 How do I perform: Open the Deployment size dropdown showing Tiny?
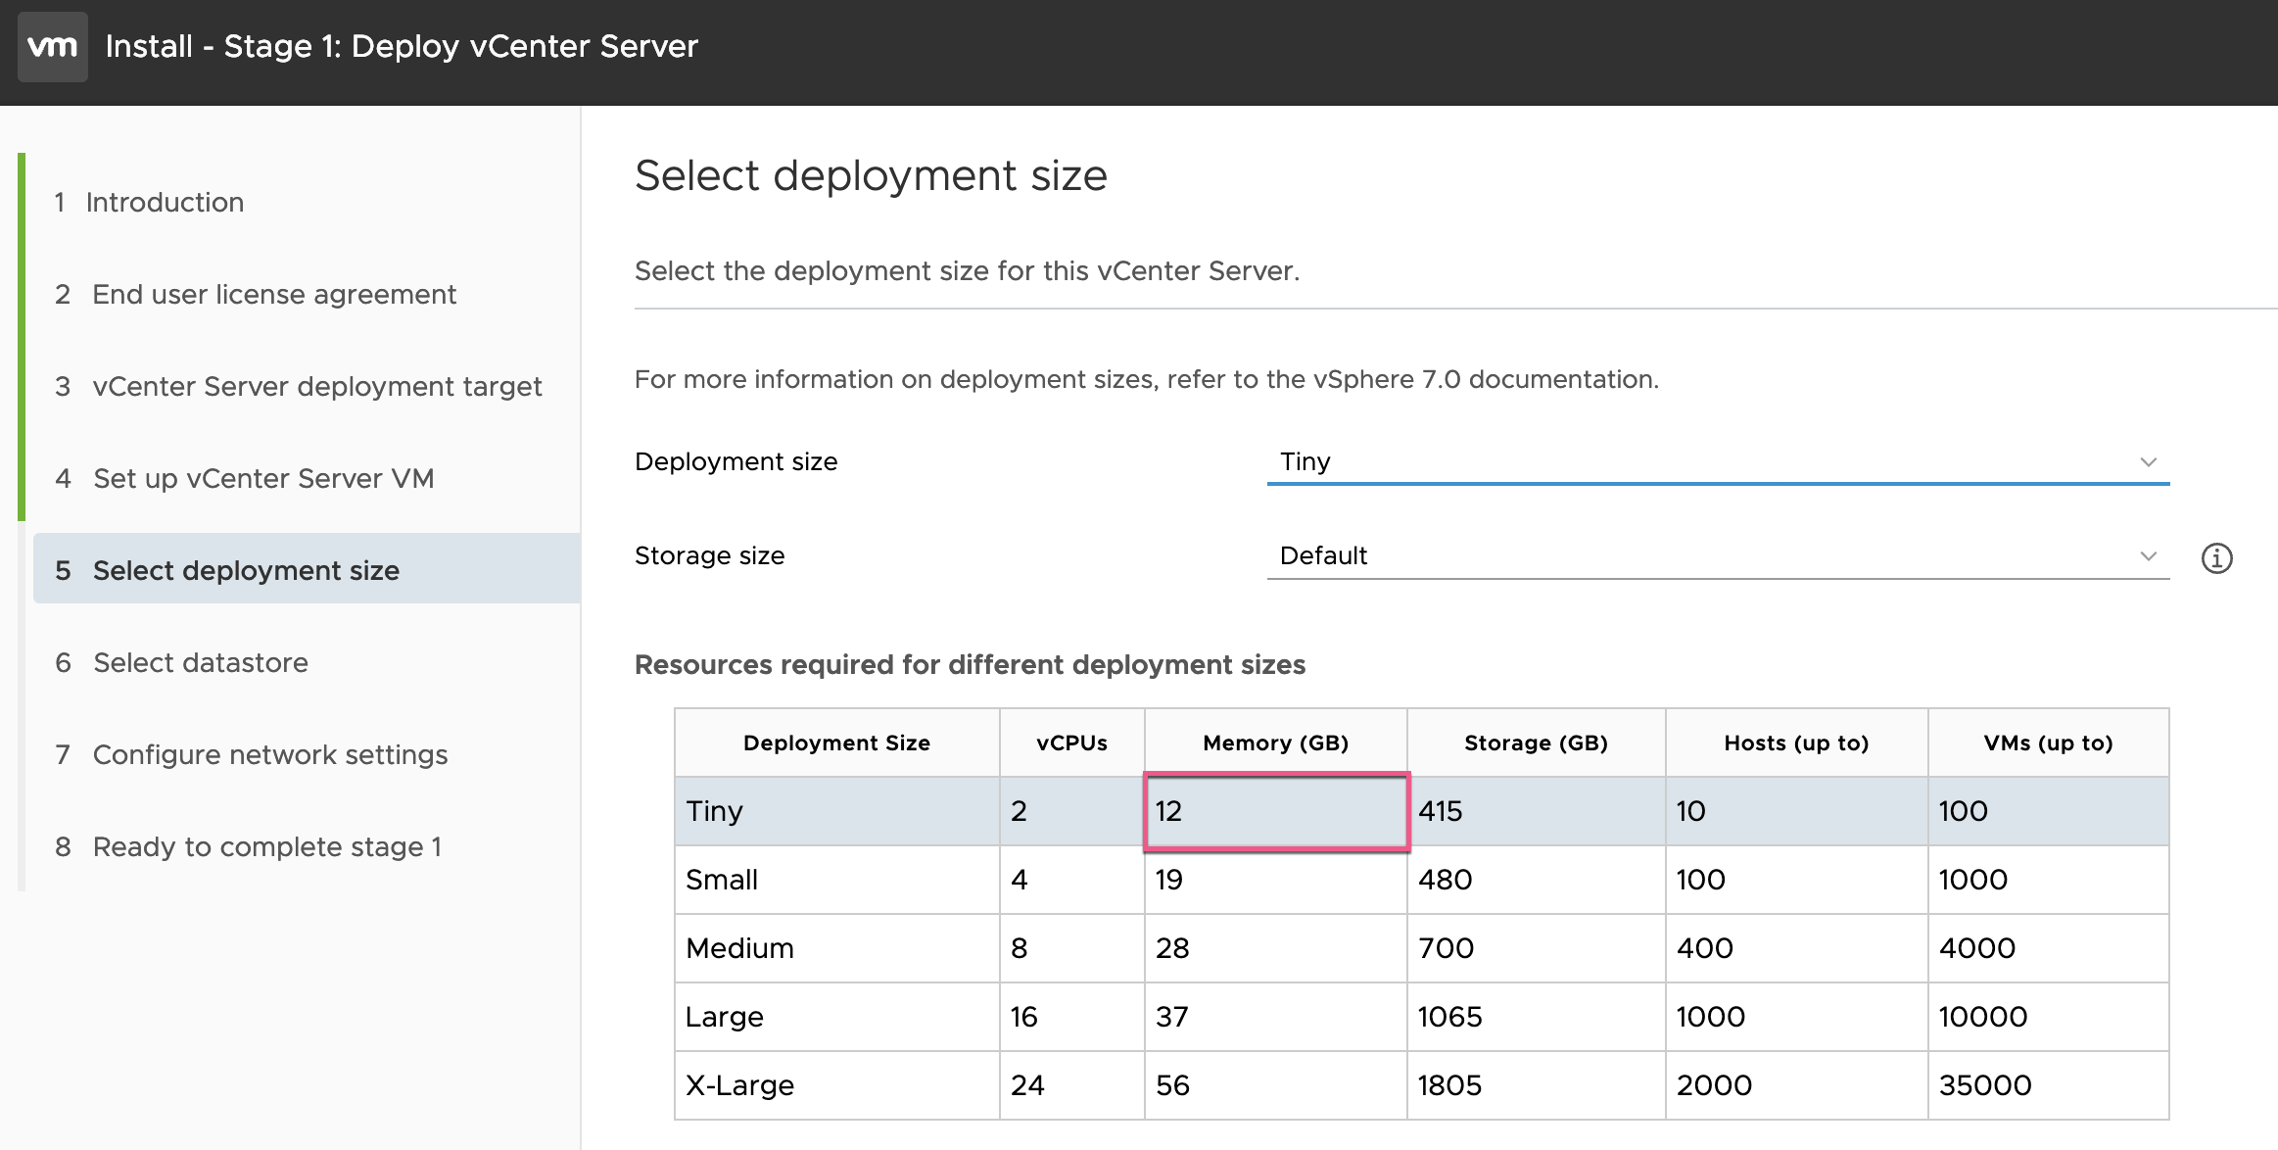coord(1718,461)
